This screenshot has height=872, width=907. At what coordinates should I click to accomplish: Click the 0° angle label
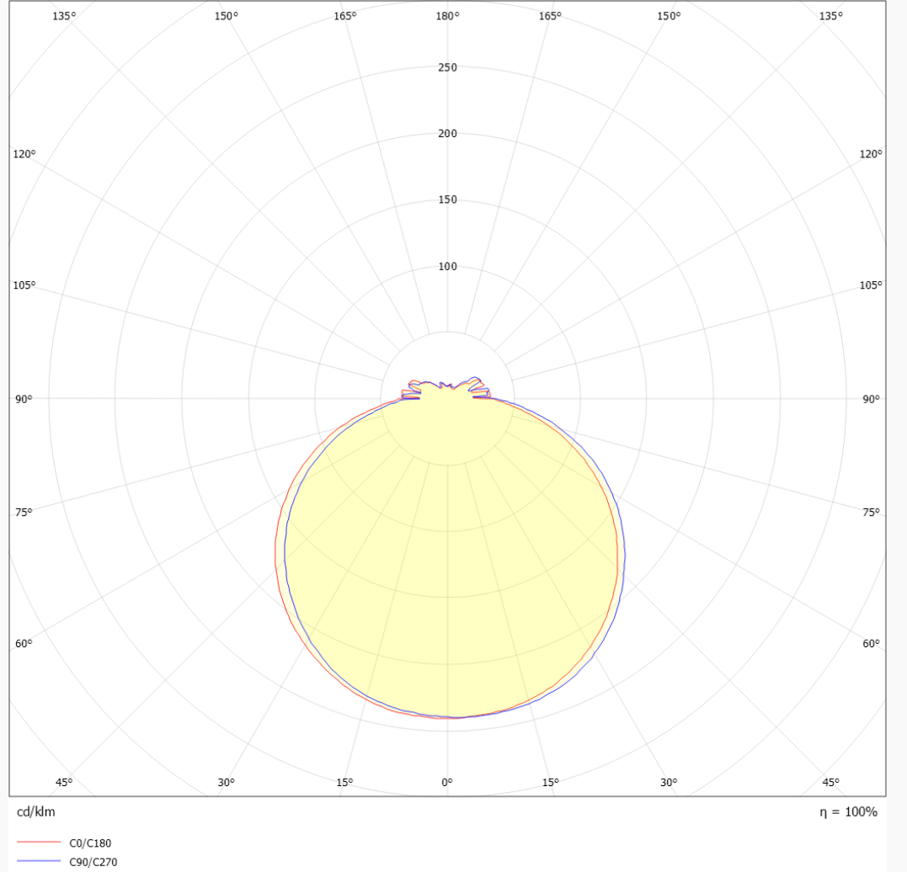447,783
